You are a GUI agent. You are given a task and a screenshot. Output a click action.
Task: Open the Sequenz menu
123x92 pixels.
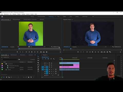14,14
